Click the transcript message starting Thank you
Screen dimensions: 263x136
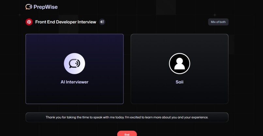(127, 117)
